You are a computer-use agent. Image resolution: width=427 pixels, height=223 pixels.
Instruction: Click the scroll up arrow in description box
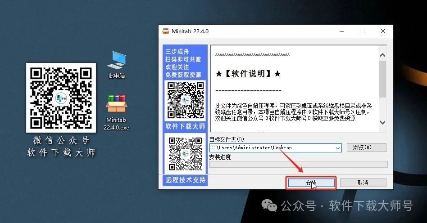pos(382,55)
